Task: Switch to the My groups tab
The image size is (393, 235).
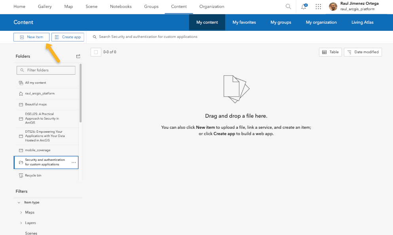Action: [x=281, y=22]
